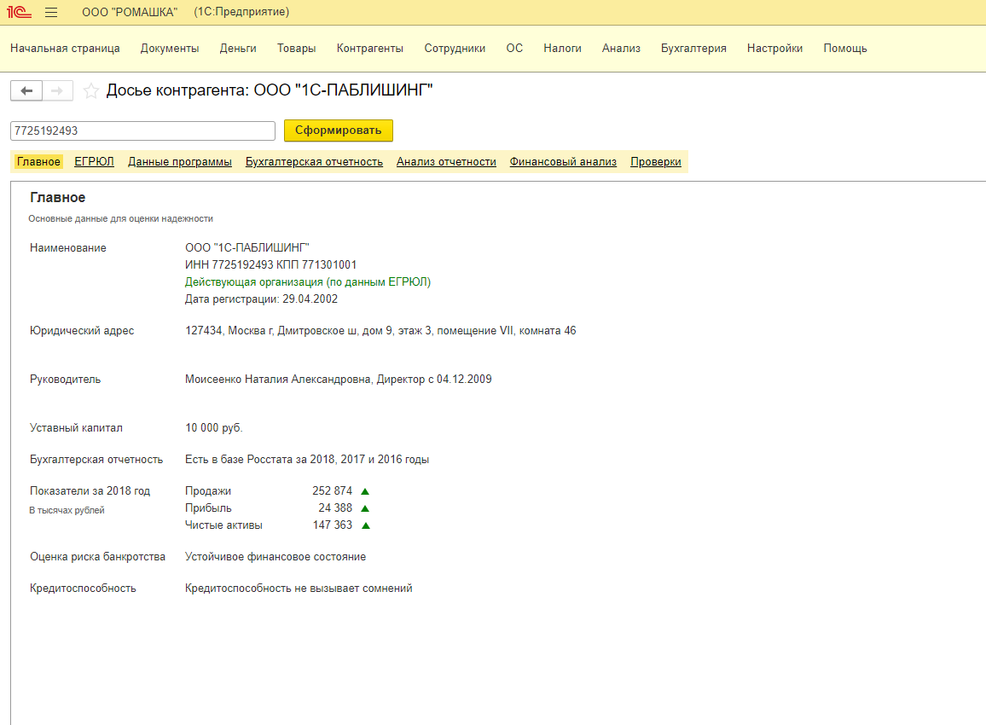Focus the INN input field 7725192493
Image resolution: width=986 pixels, height=725 pixels.
[142, 130]
